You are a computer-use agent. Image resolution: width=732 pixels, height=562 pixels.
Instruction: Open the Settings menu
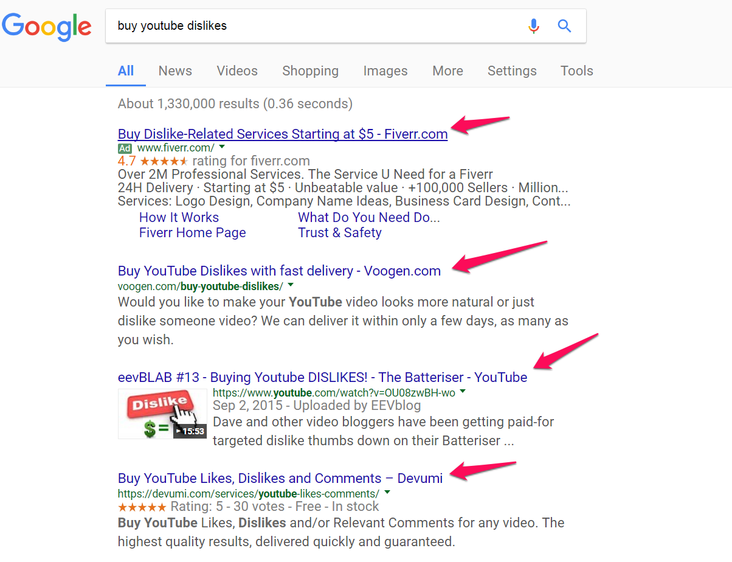[x=512, y=71]
